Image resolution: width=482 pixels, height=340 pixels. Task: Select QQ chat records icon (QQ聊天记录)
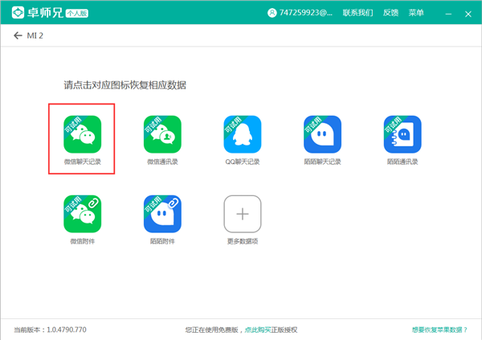(243, 134)
